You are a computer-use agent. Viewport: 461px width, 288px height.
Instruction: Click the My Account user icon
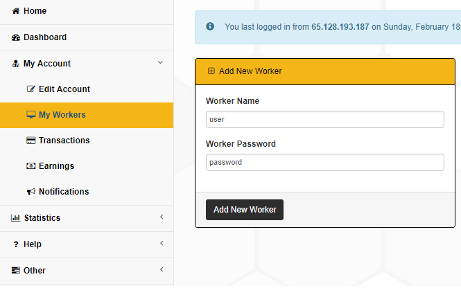(16, 64)
